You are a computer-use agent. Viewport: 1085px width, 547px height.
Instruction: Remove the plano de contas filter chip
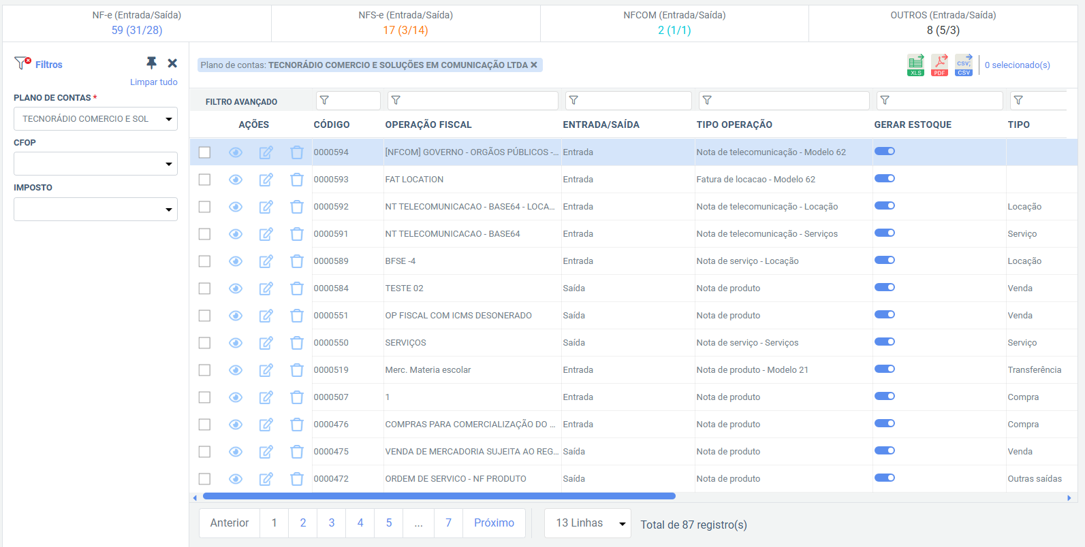tap(534, 65)
